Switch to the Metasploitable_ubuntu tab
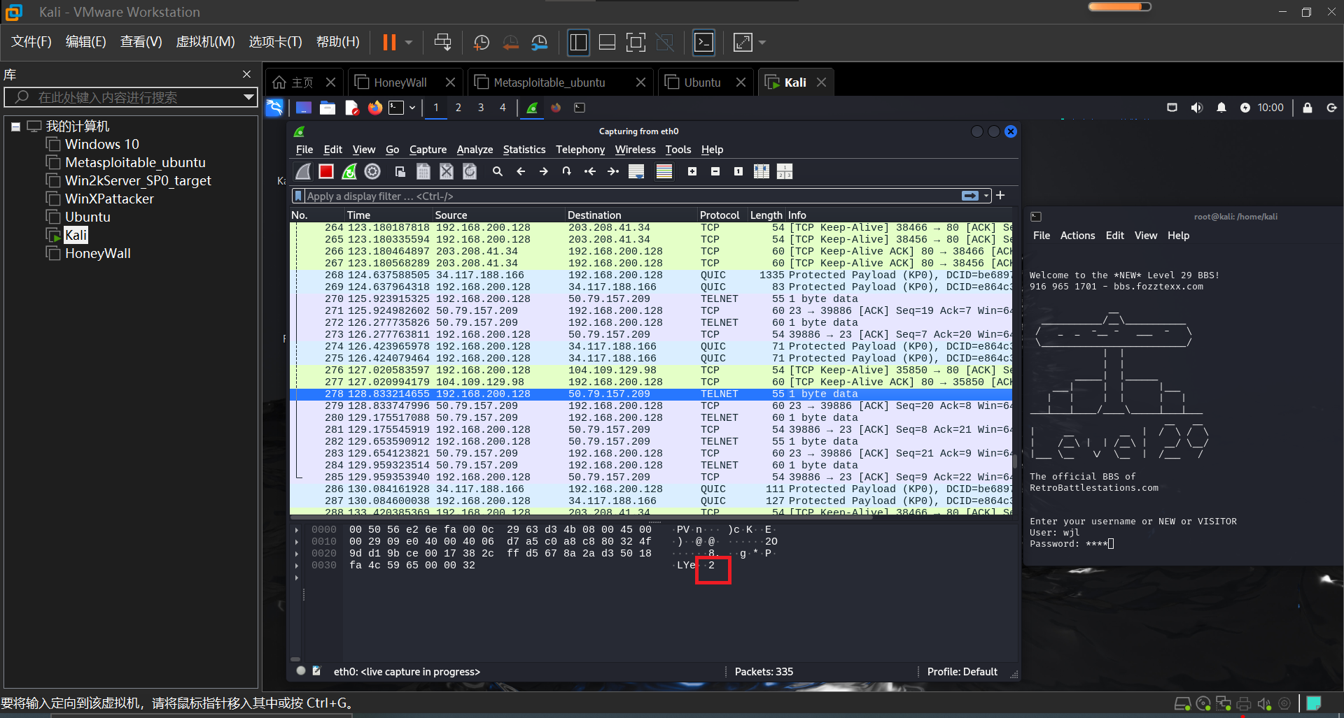Screen dimensions: 1344x718 click(549, 82)
